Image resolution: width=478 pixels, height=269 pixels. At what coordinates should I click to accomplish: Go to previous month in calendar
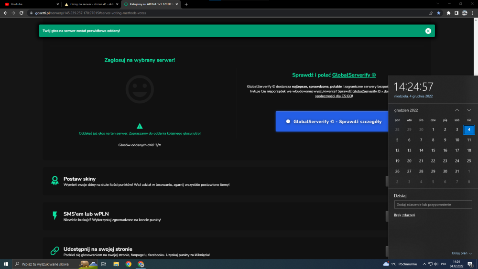tap(457, 110)
